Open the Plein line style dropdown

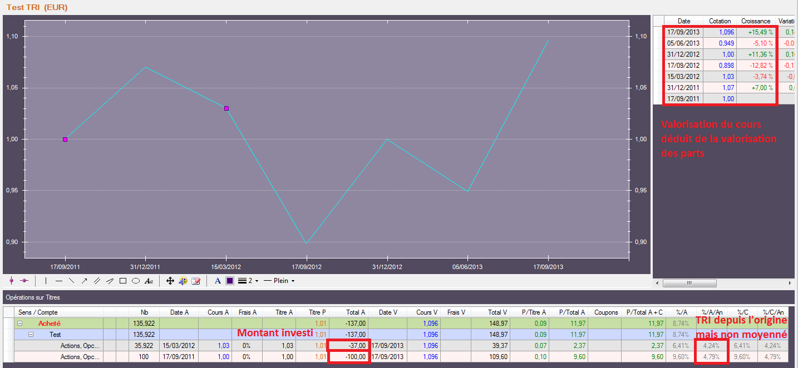pos(279,281)
